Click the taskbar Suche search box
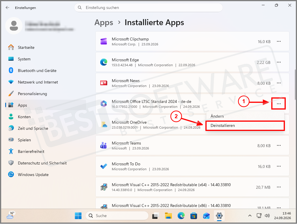297x224 pixels. point(117,216)
